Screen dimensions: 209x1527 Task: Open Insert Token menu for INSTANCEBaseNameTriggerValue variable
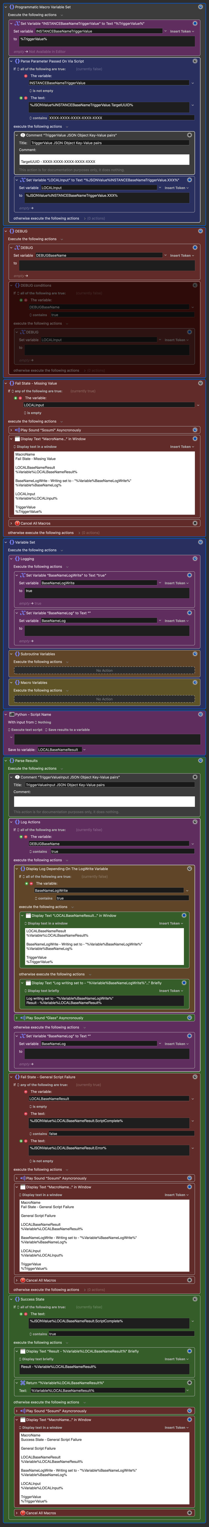(182, 31)
